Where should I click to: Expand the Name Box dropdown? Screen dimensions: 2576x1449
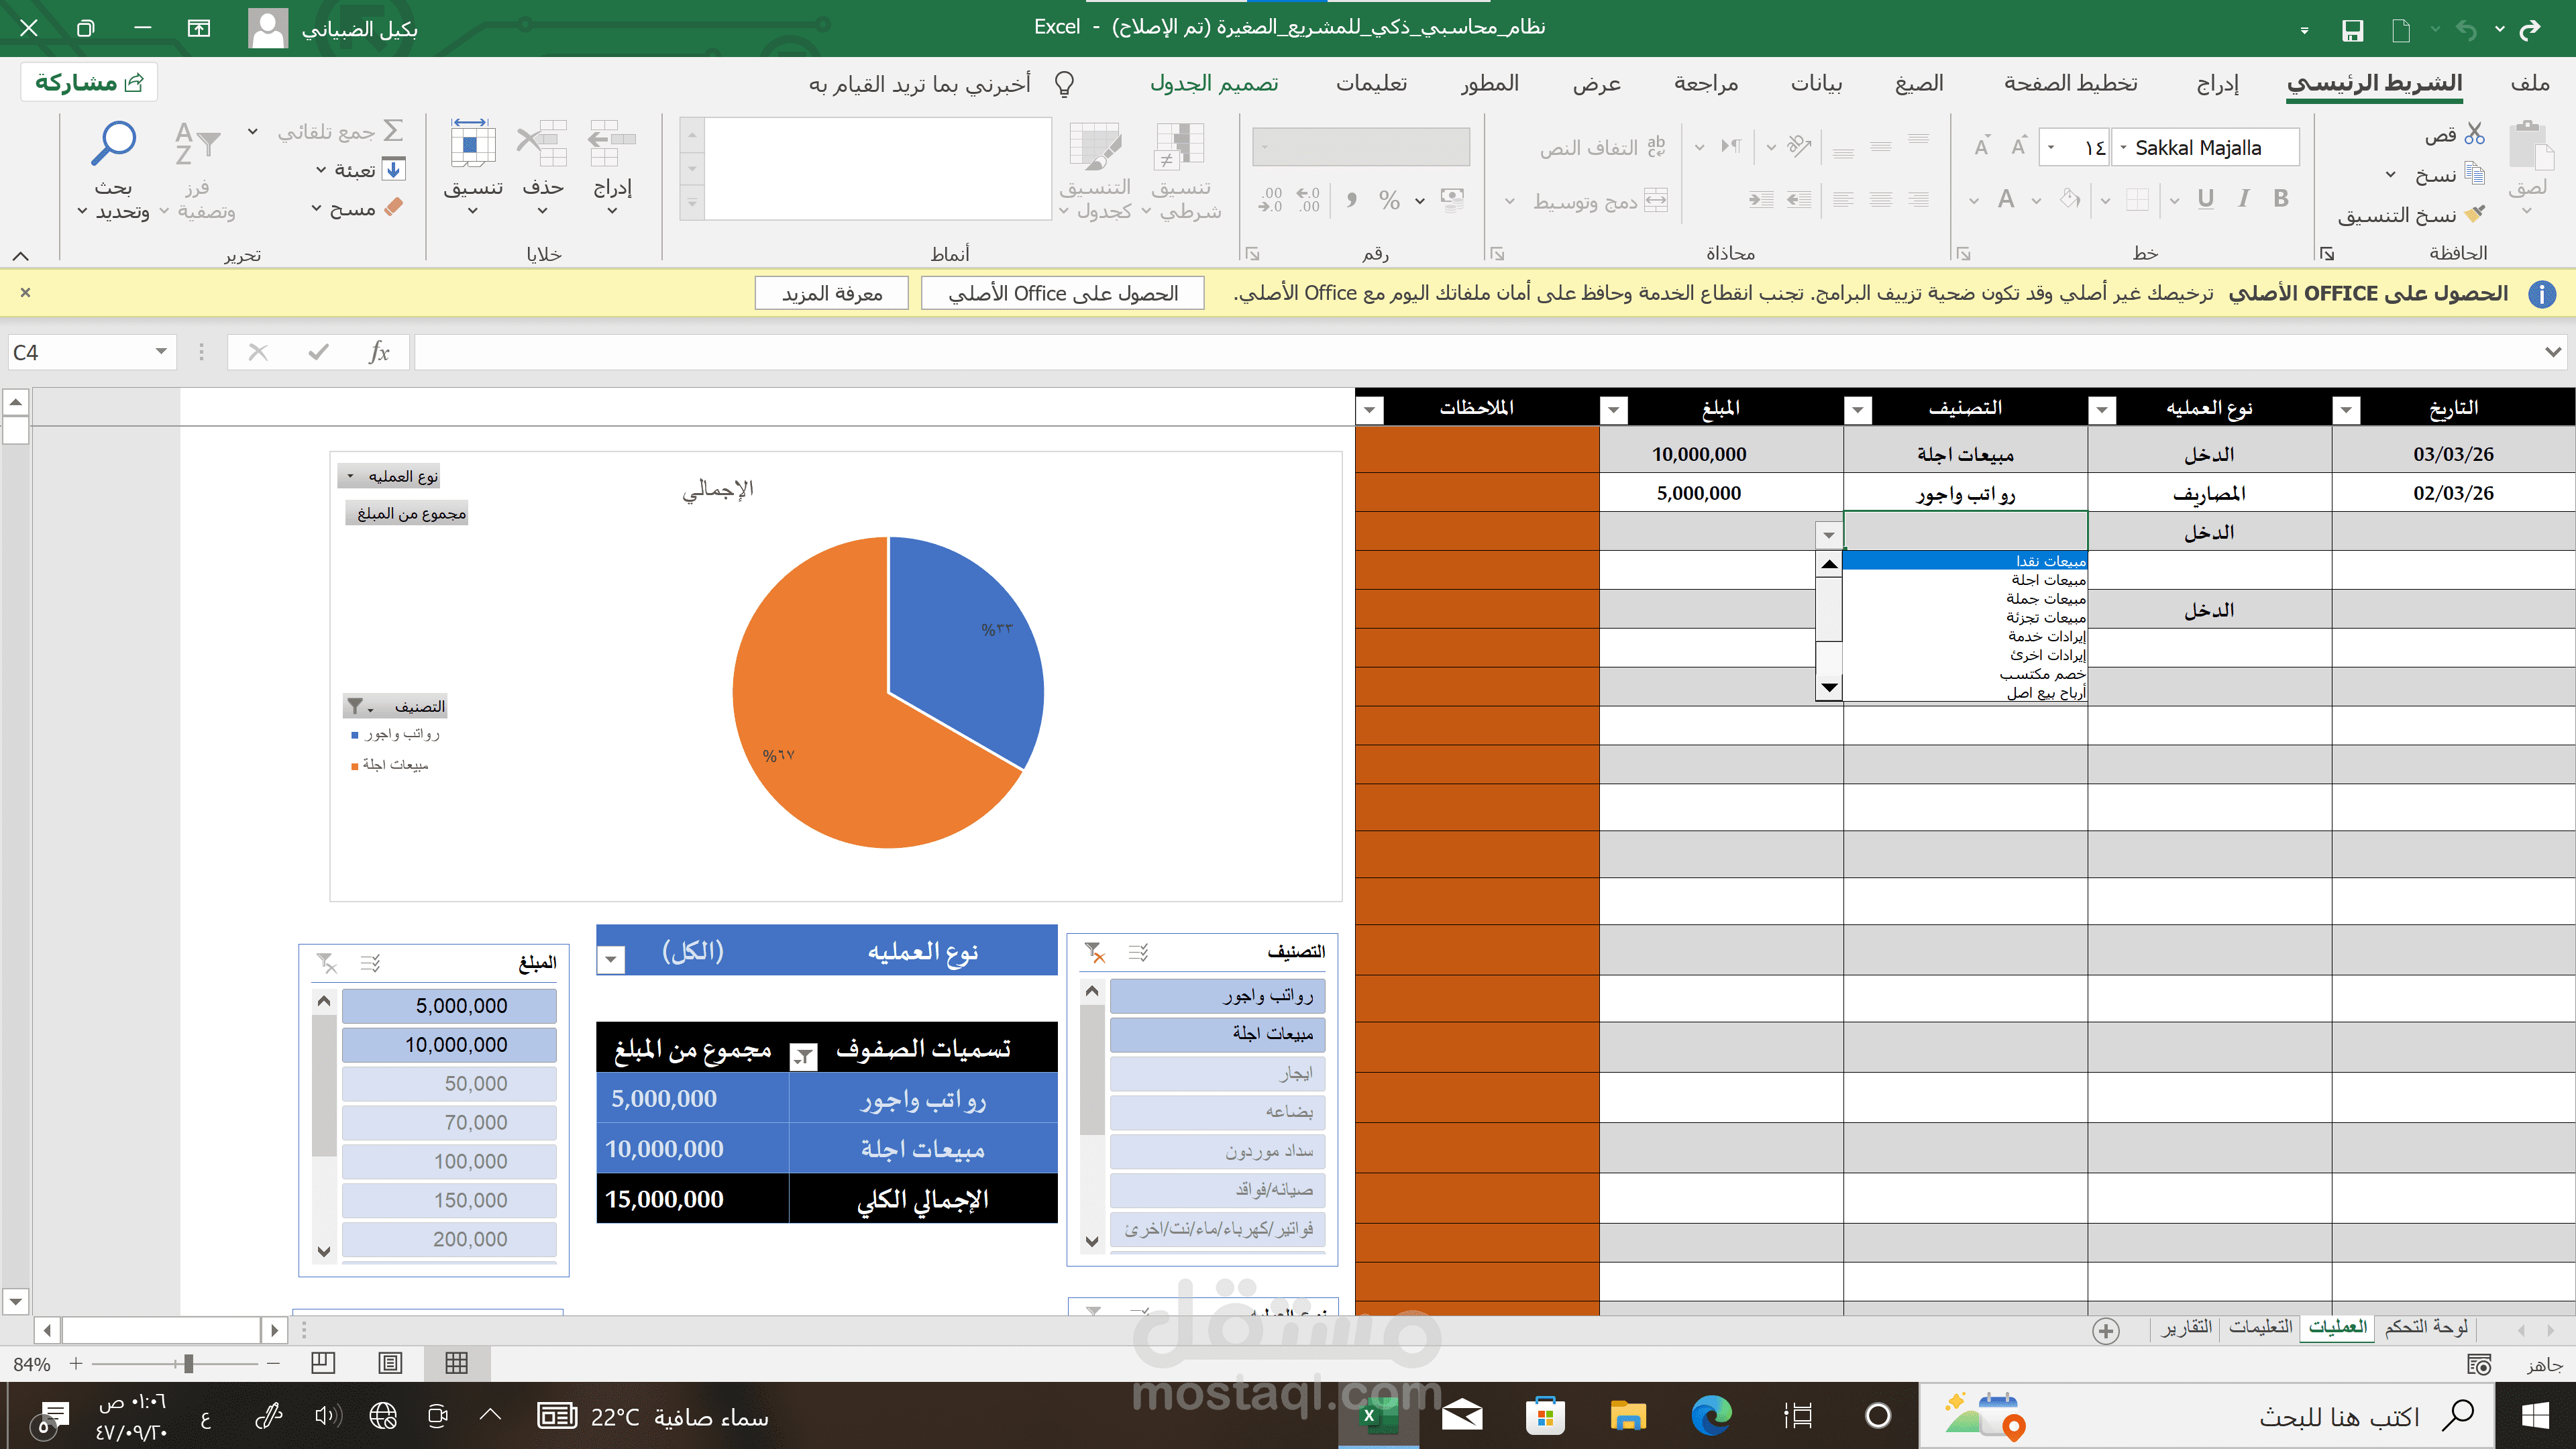pos(160,352)
